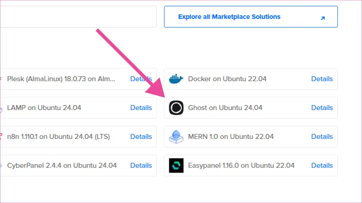Open Details for LAMP on Ubuntu 24.04
The image size is (362, 203).
[141, 108]
